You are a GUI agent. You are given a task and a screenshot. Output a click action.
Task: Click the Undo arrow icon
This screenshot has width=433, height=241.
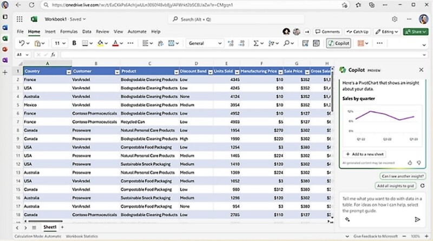[21, 43]
